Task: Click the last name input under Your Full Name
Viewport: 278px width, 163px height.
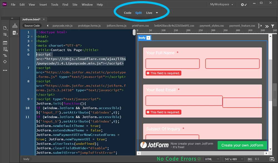Action: (x=232, y=64)
